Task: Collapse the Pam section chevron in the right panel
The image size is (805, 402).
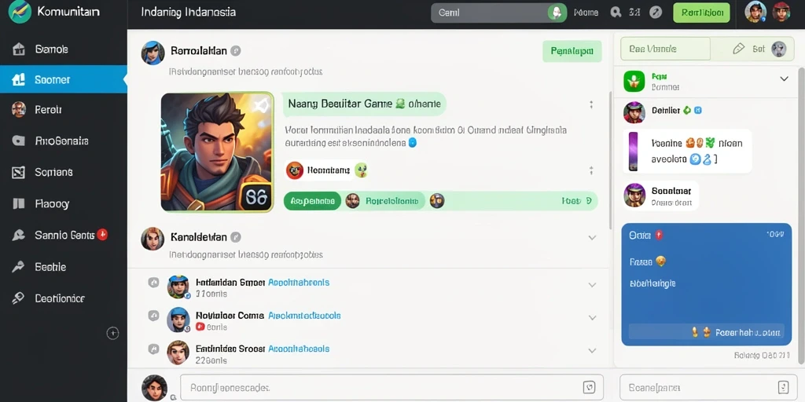Action: coord(784,79)
